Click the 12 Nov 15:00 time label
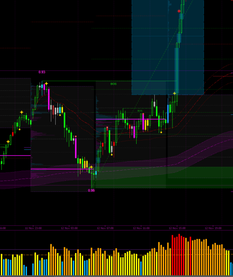The width and height of the screenshot is (233, 277). pos(177,228)
